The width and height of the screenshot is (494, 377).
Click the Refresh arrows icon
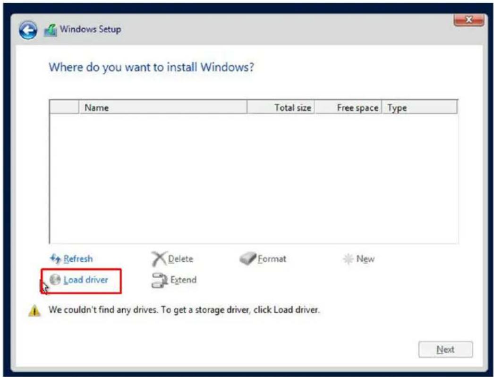(x=55, y=259)
